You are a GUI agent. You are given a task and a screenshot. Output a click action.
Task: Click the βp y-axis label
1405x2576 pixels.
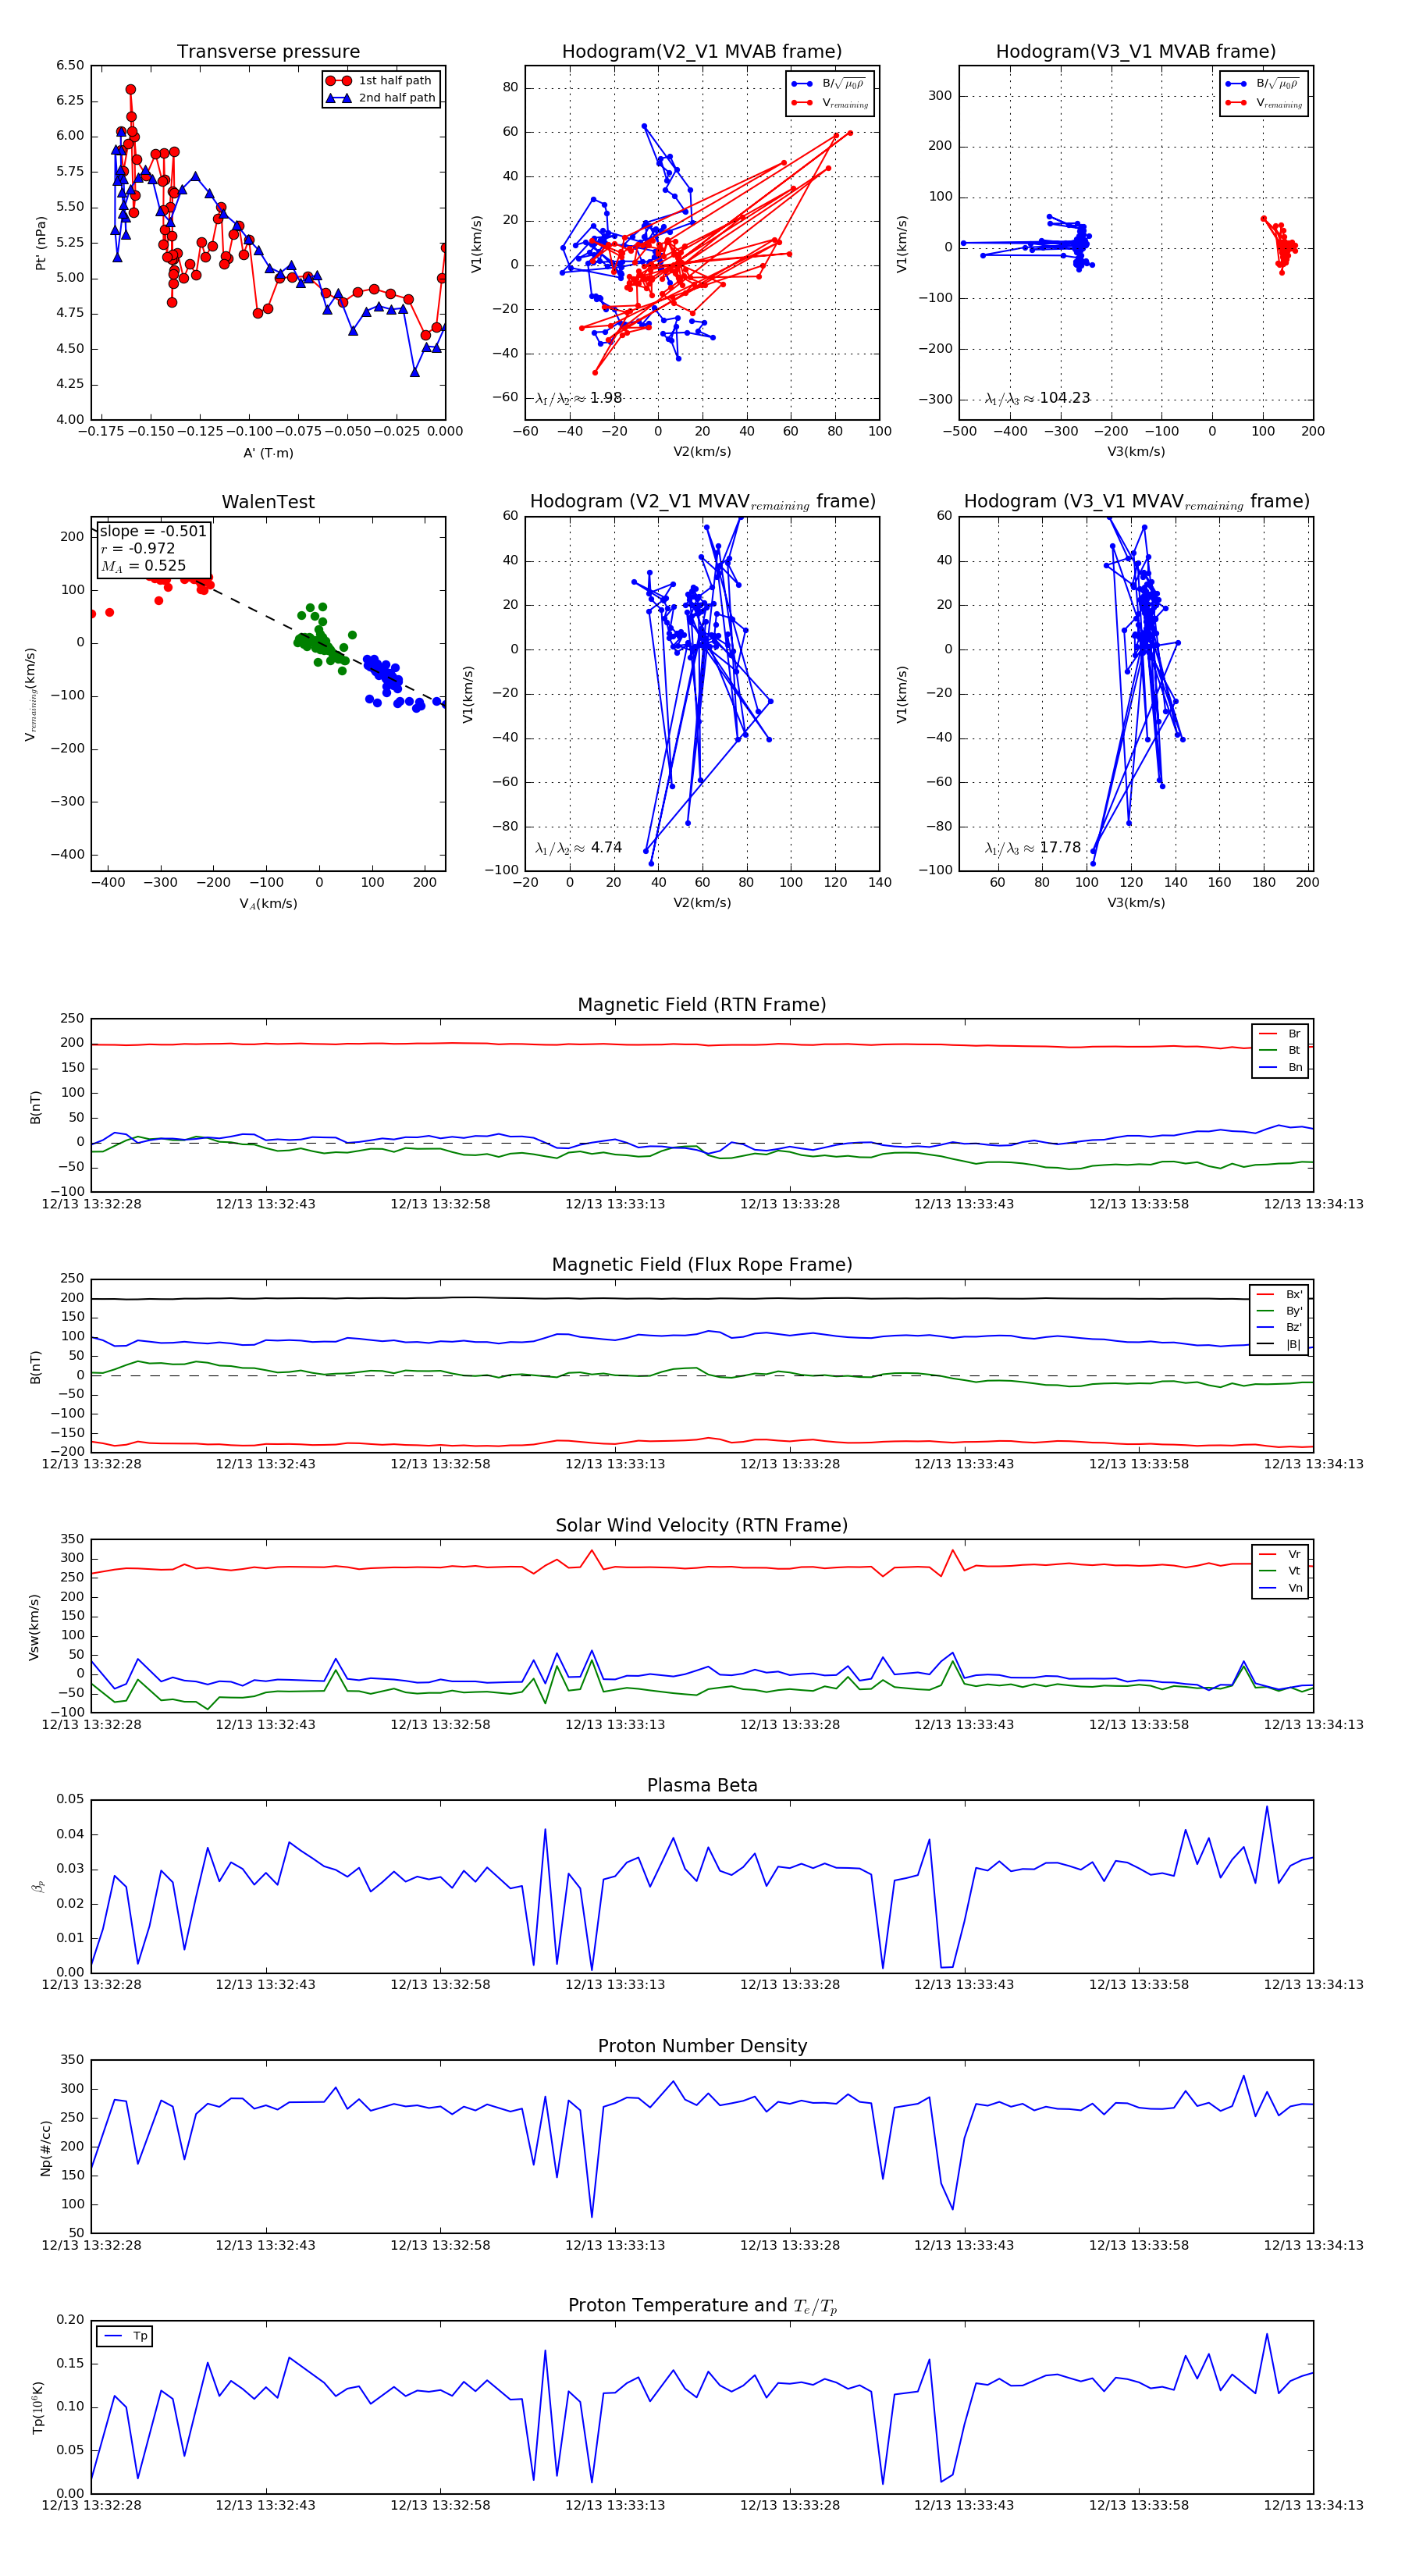[38, 1887]
